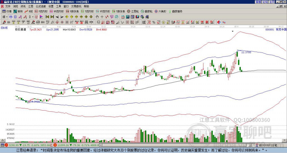Image resolution: width=287 pixels, height=153 pixels.
Task: Open the 行情 quotes view
Action: point(7,11)
